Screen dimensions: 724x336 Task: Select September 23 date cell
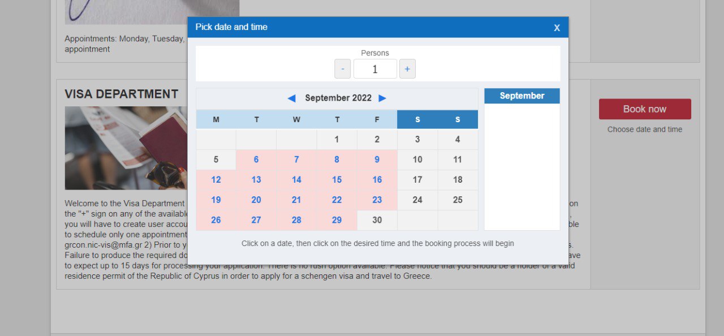(x=377, y=200)
